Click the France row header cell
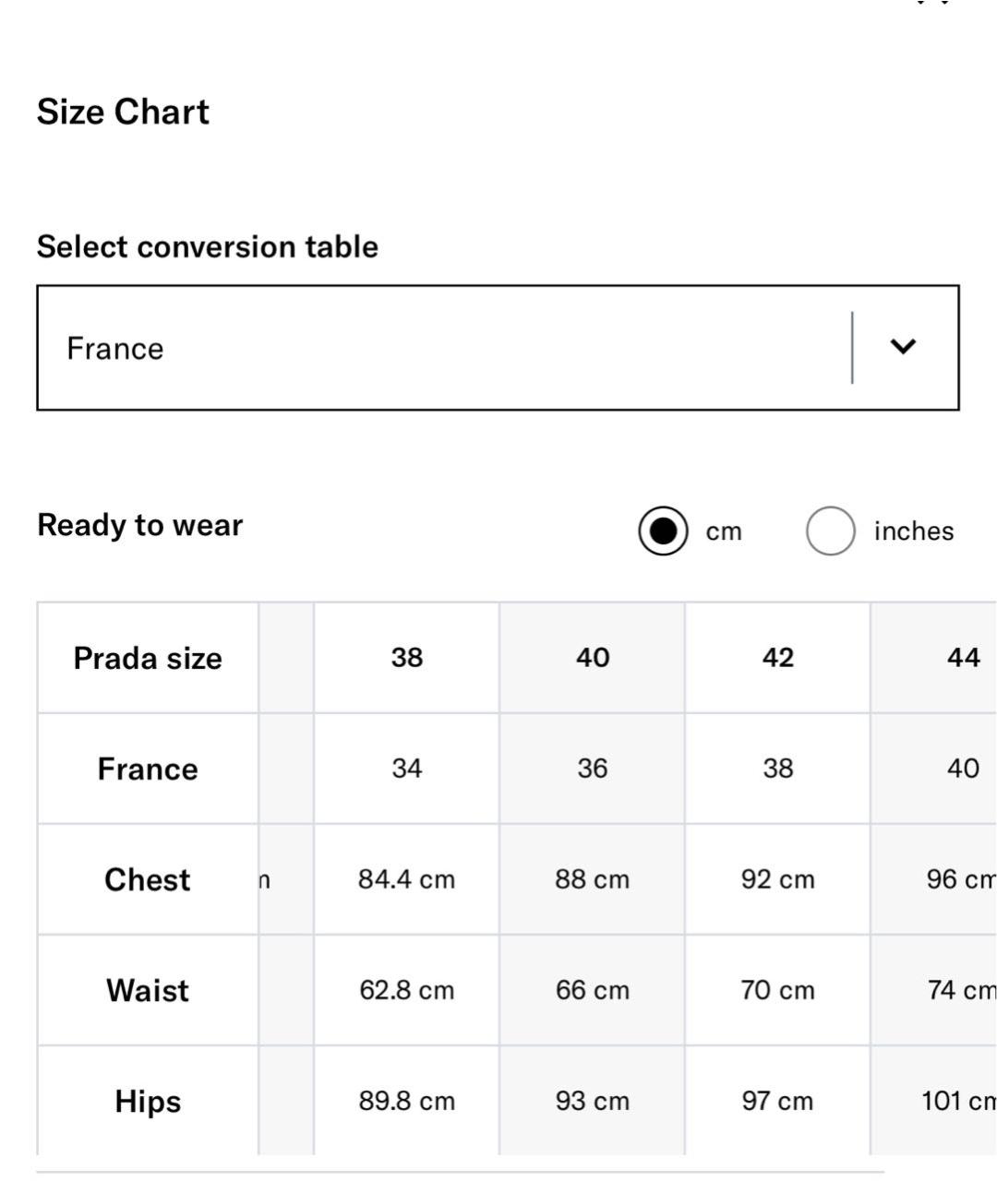The height and width of the screenshot is (1181, 997). 148,769
